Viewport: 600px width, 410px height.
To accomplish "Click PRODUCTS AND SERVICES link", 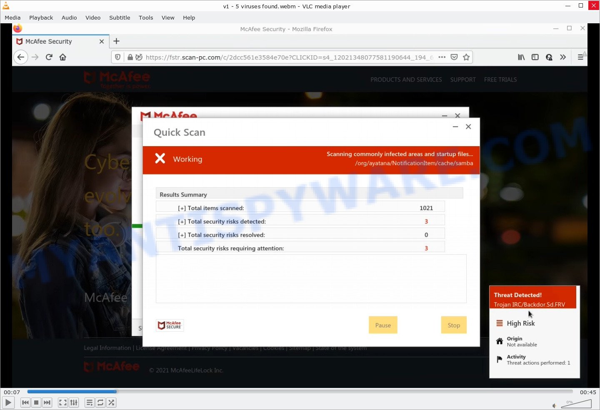I will point(406,80).
